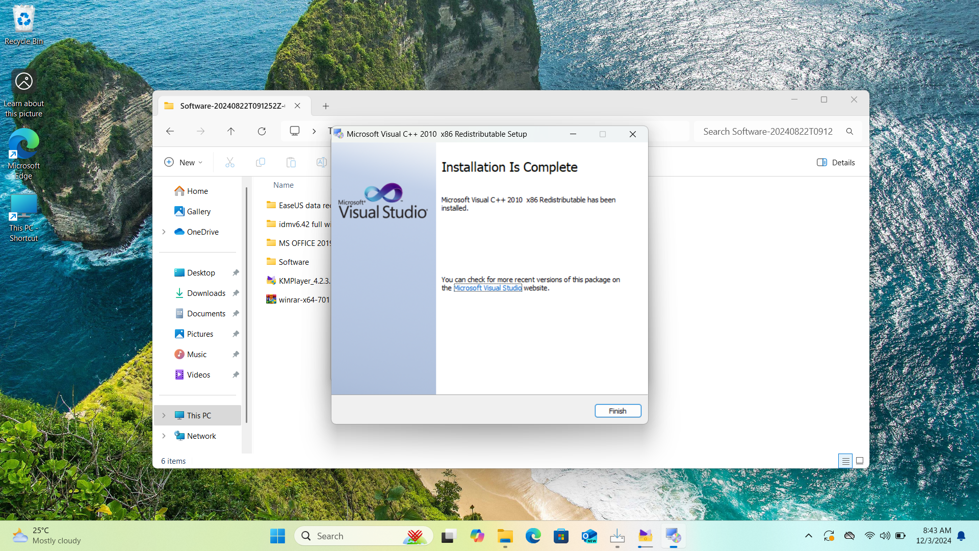Open the New dropdown menu

[184, 162]
